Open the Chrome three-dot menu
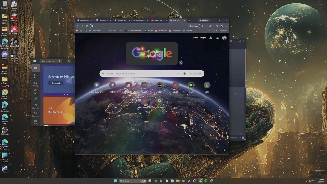This screenshot has height=184, width=327. click(x=226, y=26)
